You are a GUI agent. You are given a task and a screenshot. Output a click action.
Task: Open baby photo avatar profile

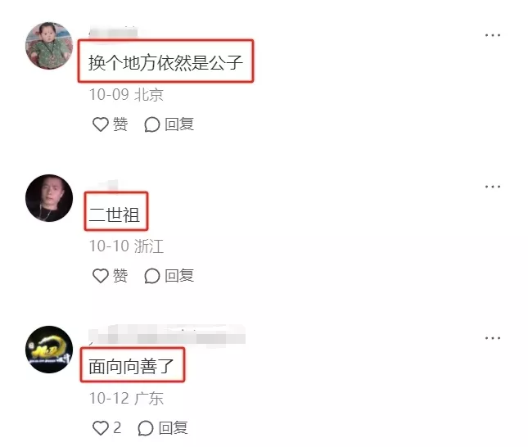(x=49, y=46)
